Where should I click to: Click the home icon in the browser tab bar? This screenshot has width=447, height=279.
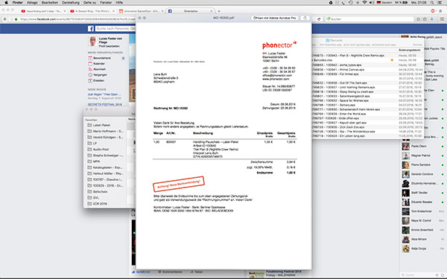[441, 11]
